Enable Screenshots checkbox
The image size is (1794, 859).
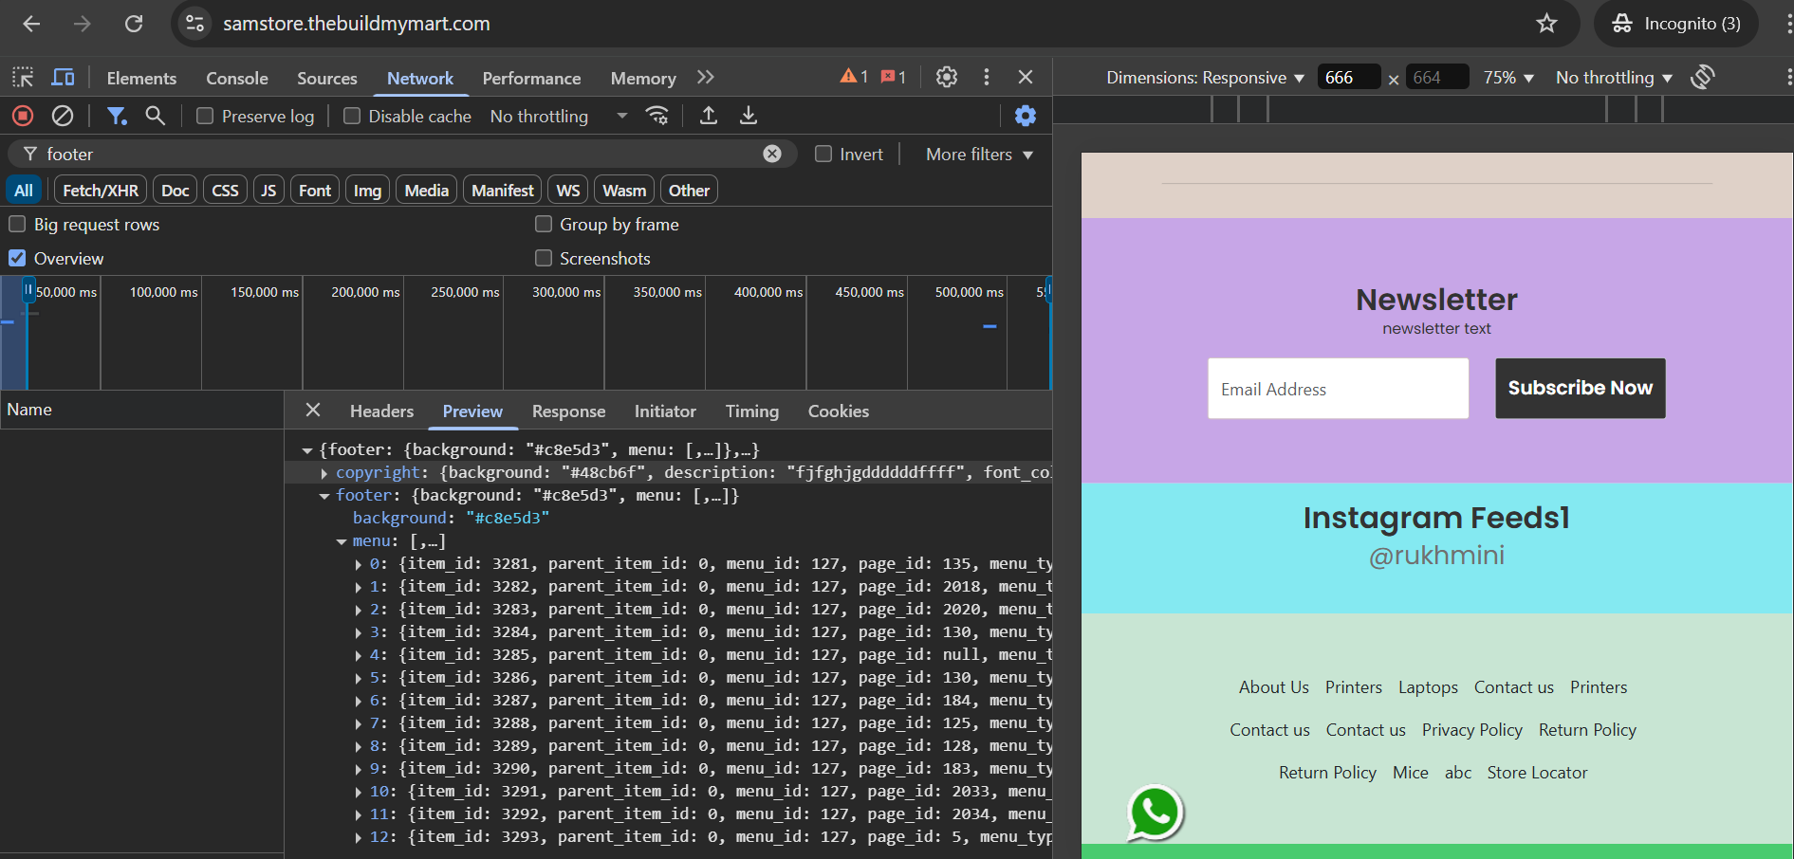pos(544,258)
